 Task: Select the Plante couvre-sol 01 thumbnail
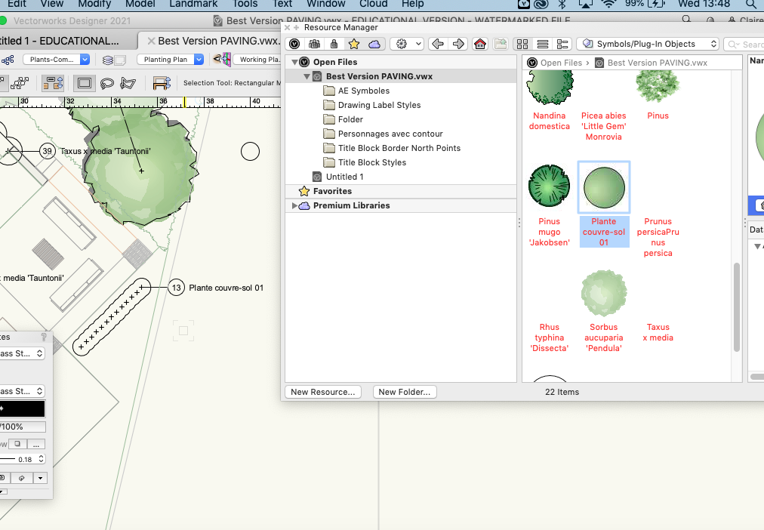pyautogui.click(x=603, y=186)
